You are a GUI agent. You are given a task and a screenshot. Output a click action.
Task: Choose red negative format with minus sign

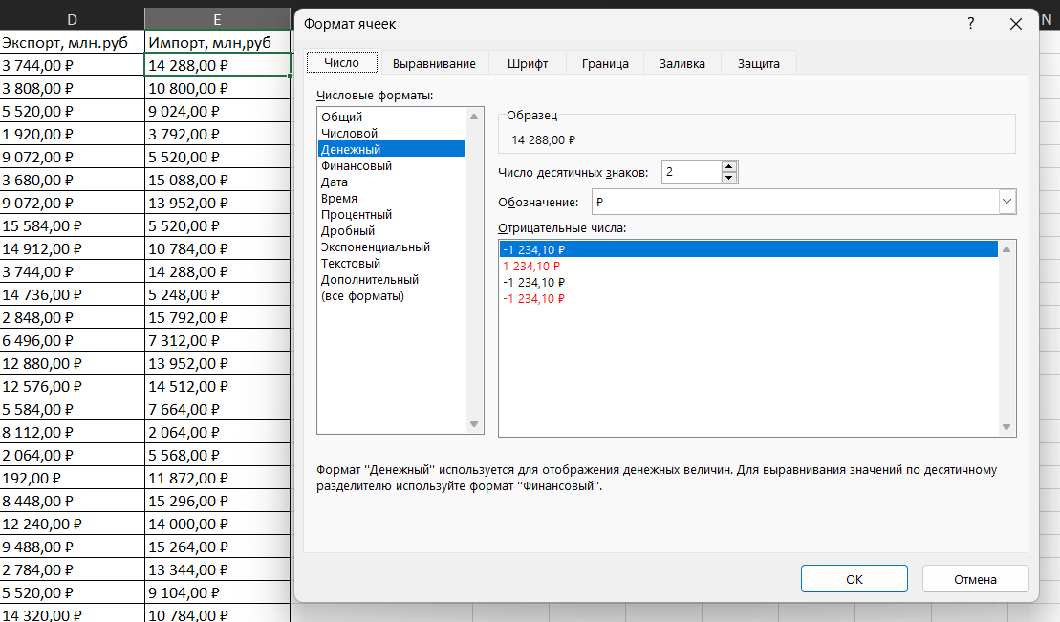coord(533,298)
